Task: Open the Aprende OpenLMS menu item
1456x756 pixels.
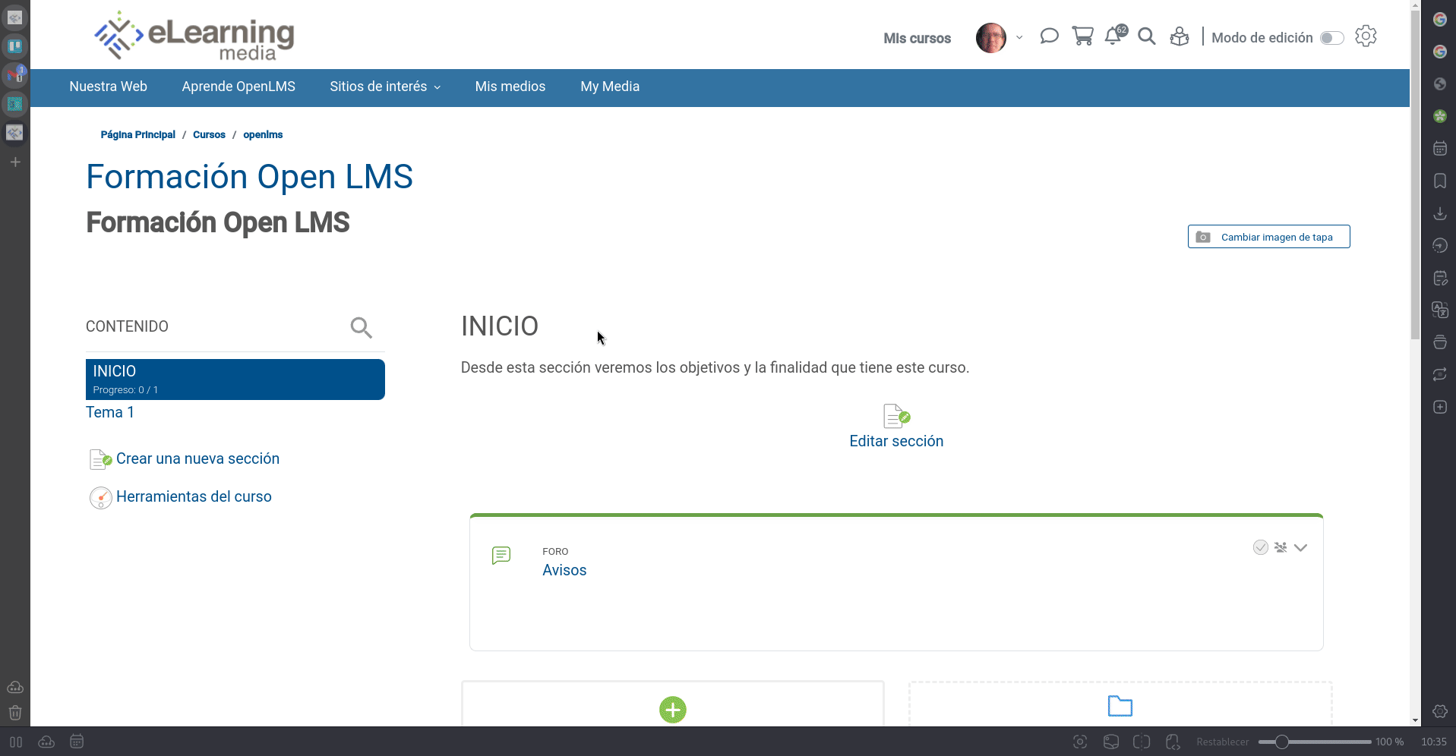Action: coord(238,87)
